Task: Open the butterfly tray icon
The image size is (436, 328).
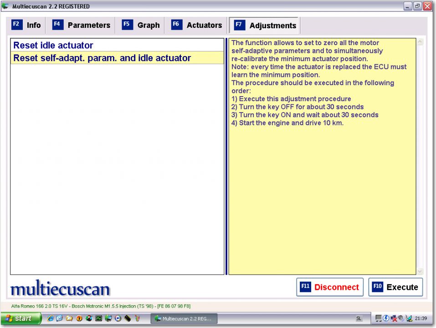Action: pos(409,318)
